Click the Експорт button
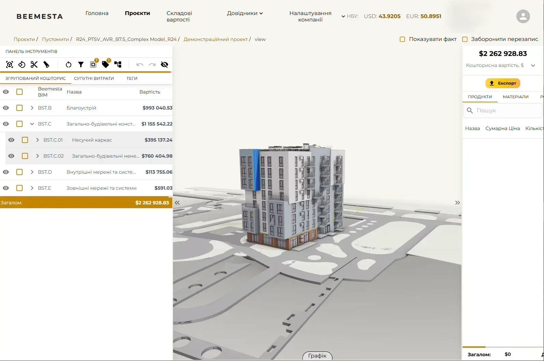Image resolution: width=544 pixels, height=361 pixels. click(503, 83)
